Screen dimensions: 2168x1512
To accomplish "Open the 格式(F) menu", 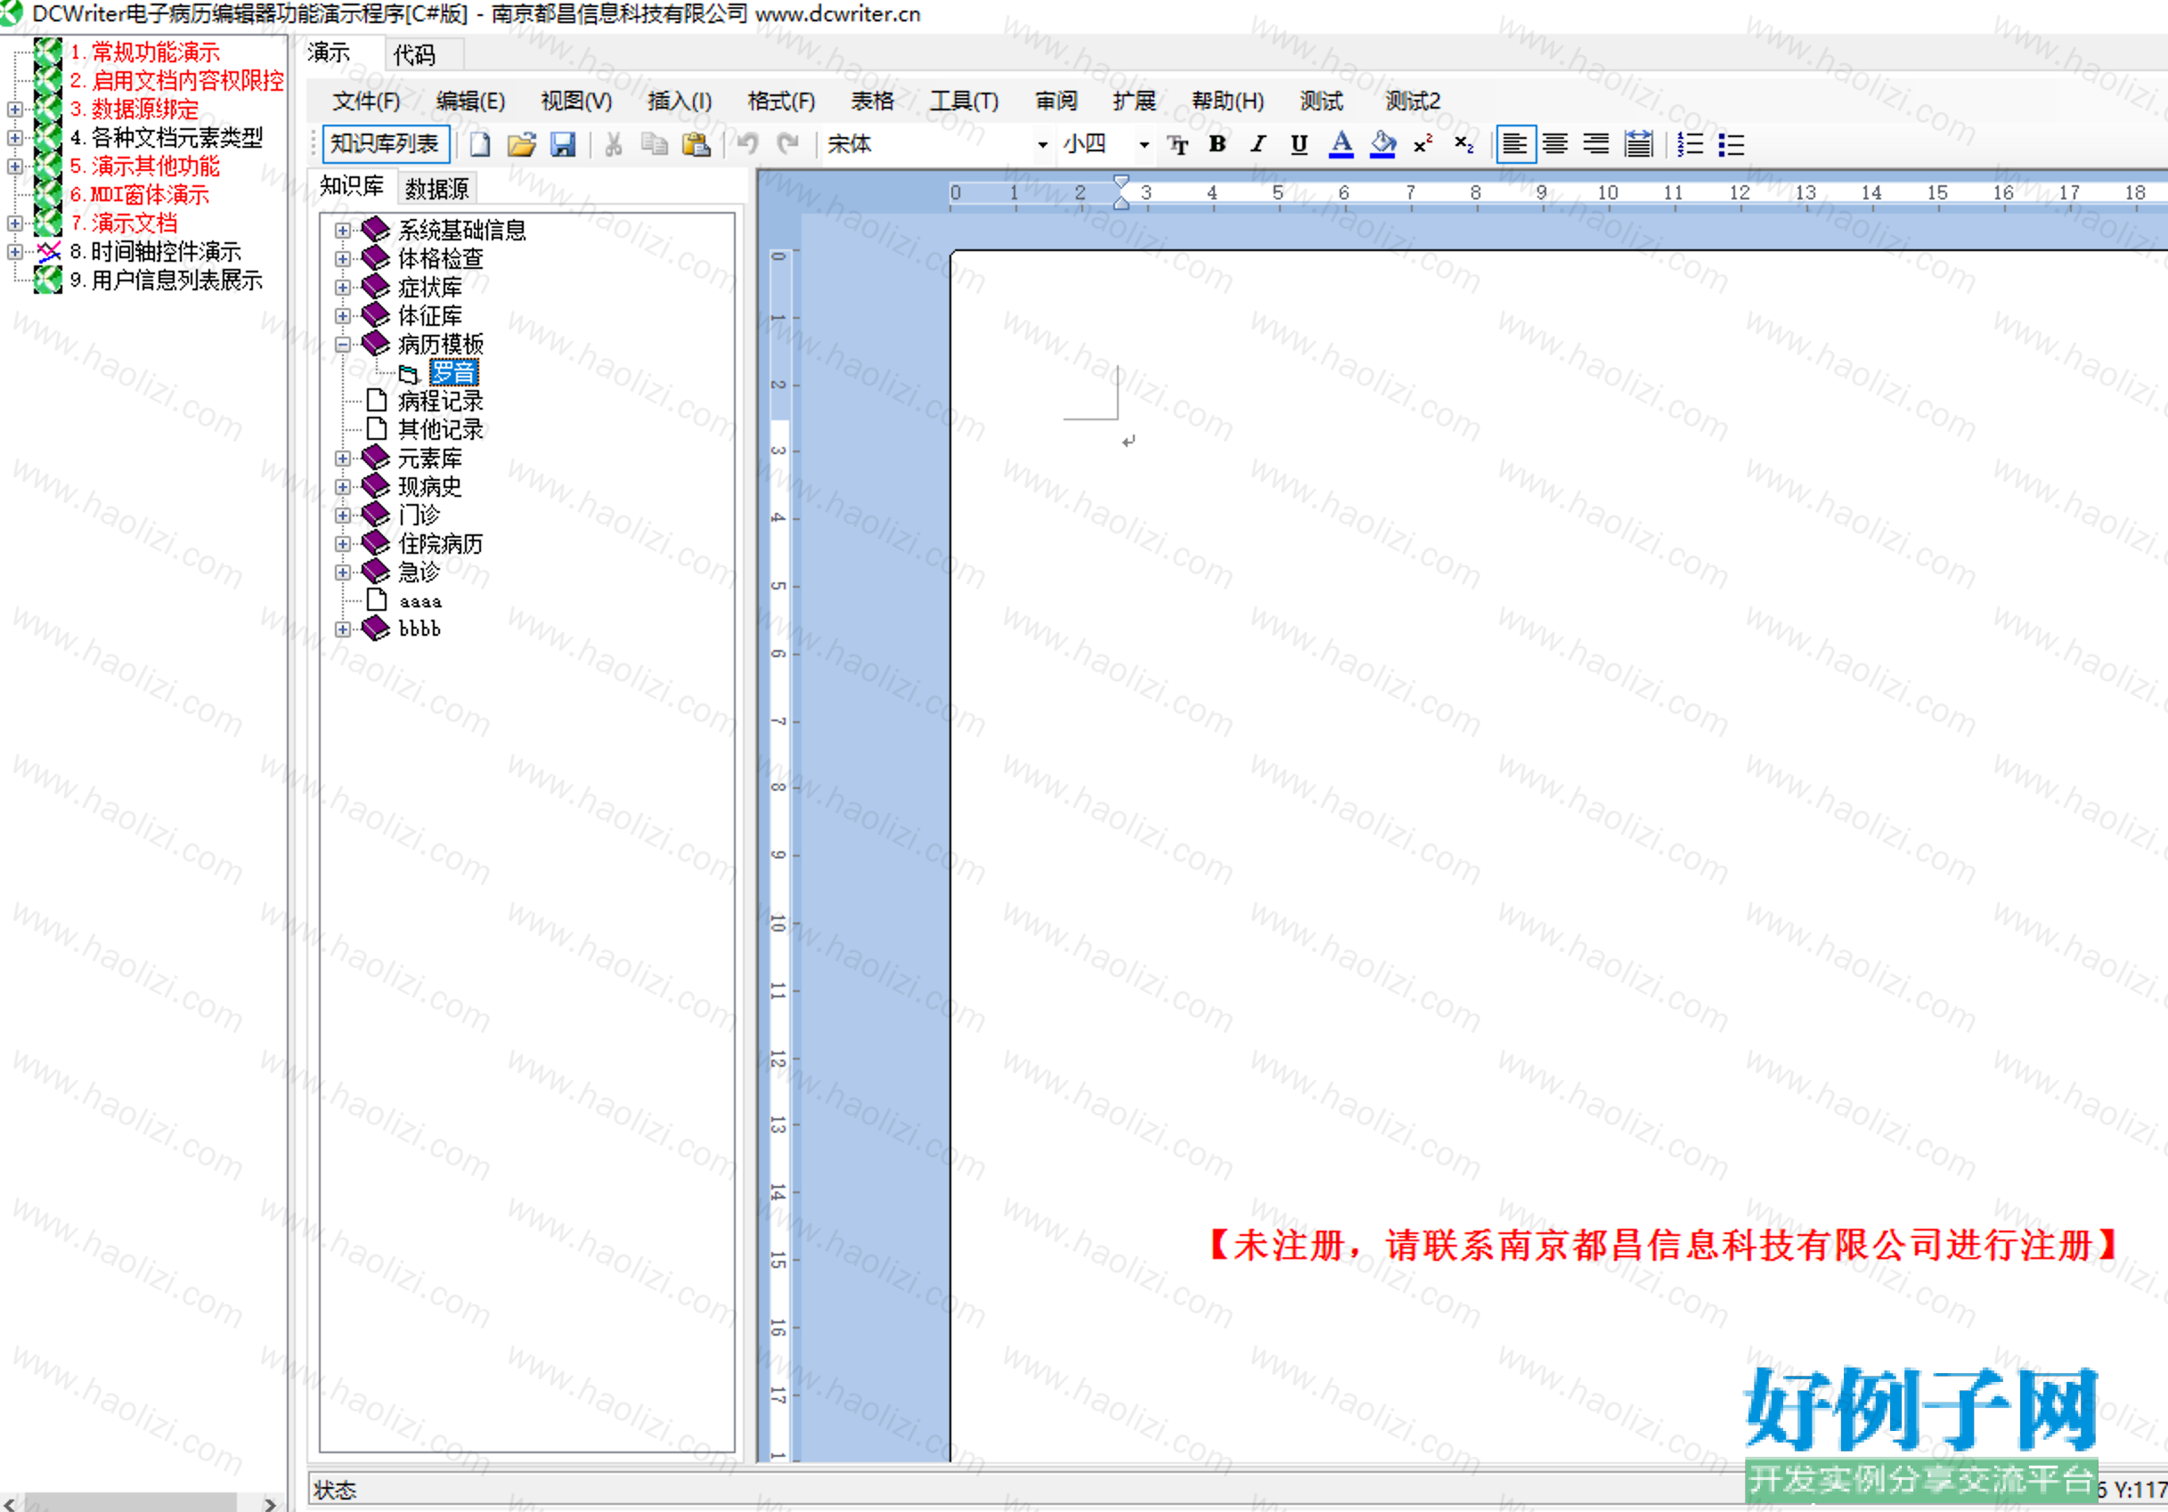I will click(x=781, y=101).
